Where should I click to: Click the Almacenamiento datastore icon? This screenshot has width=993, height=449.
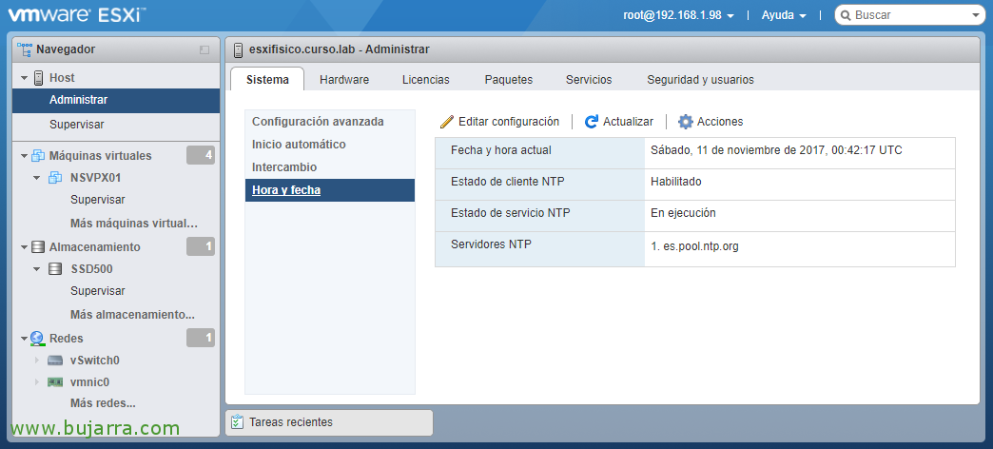click(38, 247)
